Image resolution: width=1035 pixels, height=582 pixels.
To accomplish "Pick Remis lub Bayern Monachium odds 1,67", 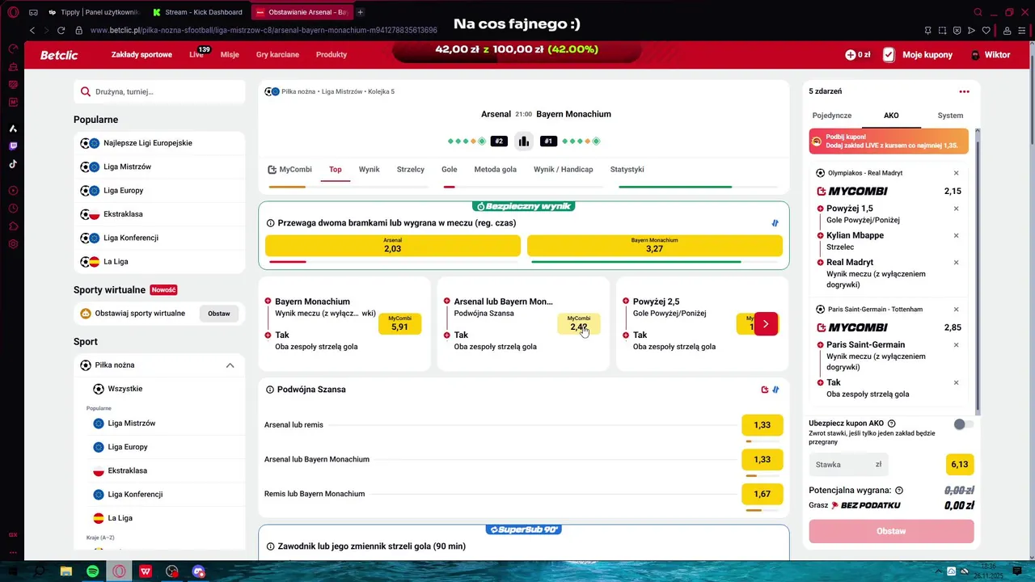I will [x=762, y=494].
